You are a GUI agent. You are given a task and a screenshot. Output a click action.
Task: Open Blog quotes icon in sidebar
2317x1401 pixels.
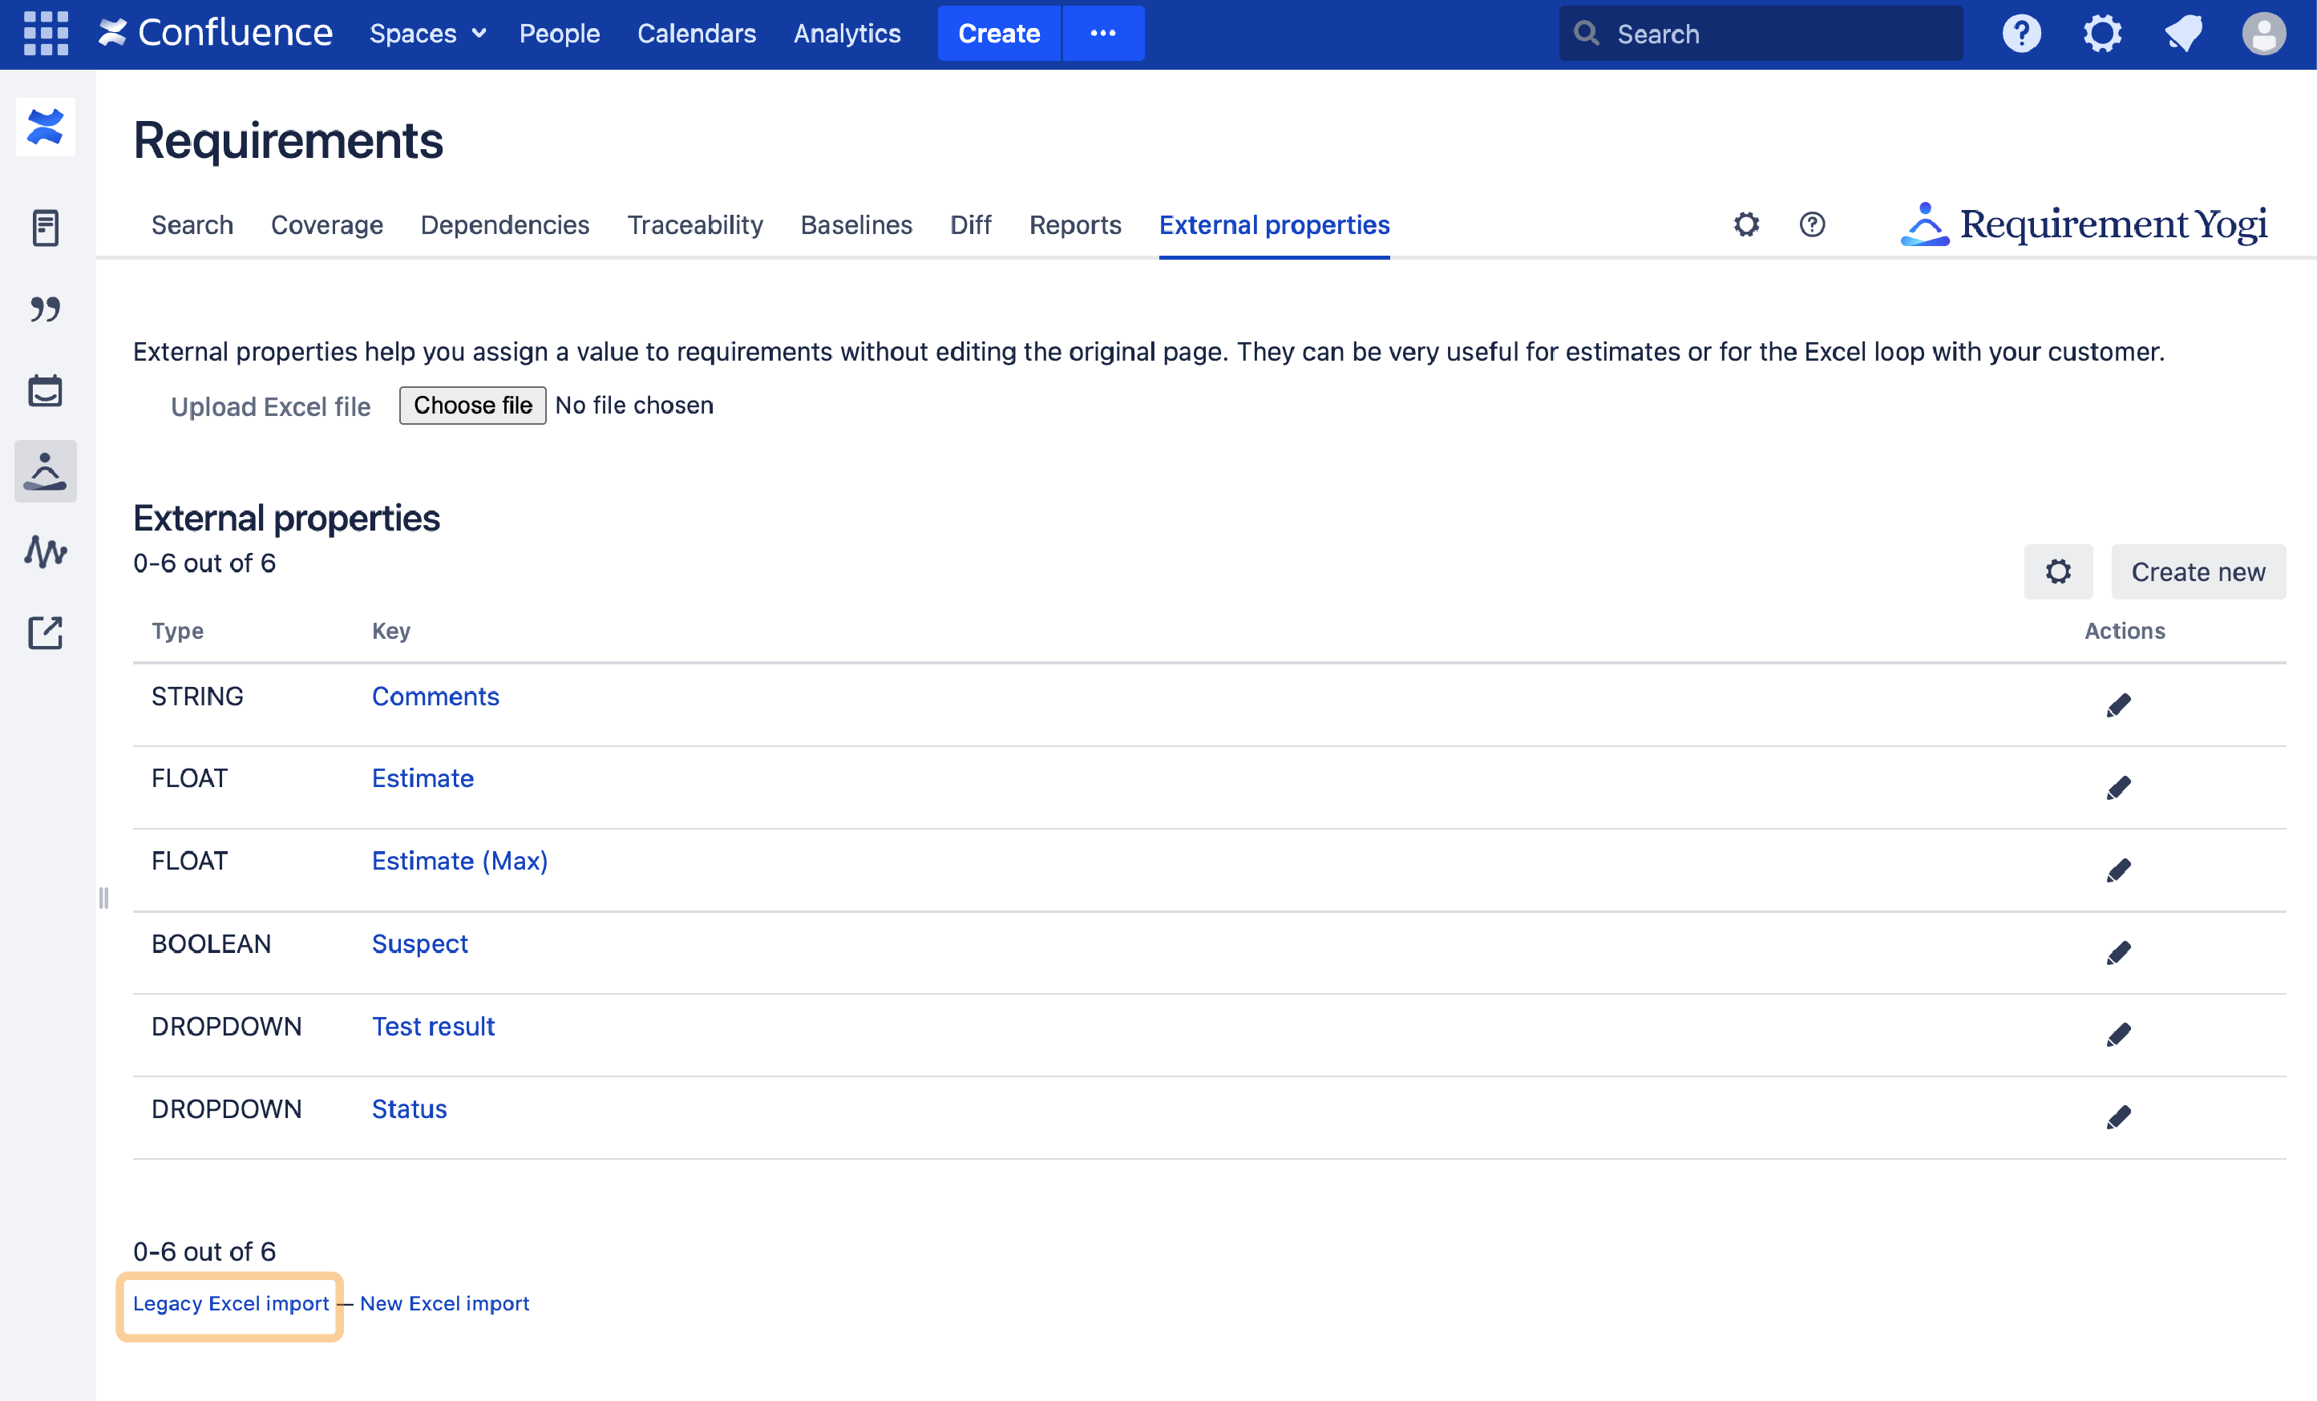click(x=45, y=309)
